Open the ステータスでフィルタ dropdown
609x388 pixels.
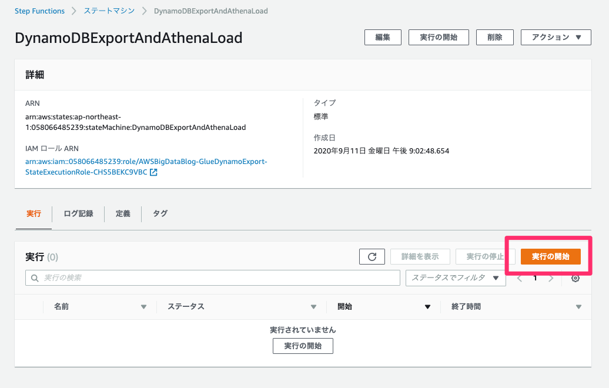pos(456,277)
